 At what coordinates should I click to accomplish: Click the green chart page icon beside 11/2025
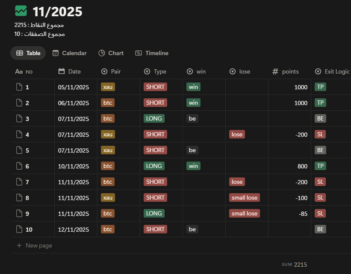[x=21, y=11]
